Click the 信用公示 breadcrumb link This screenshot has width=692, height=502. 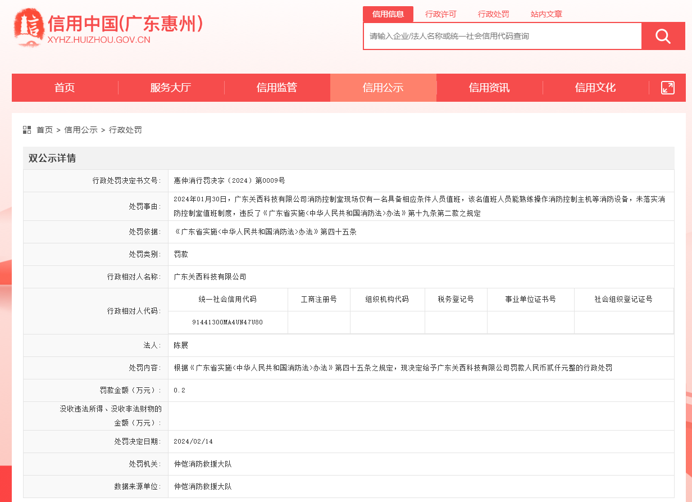click(x=81, y=130)
